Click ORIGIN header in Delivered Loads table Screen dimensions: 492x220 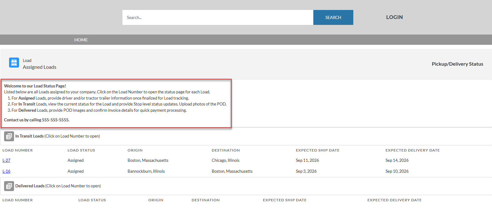pyautogui.click(x=156, y=200)
